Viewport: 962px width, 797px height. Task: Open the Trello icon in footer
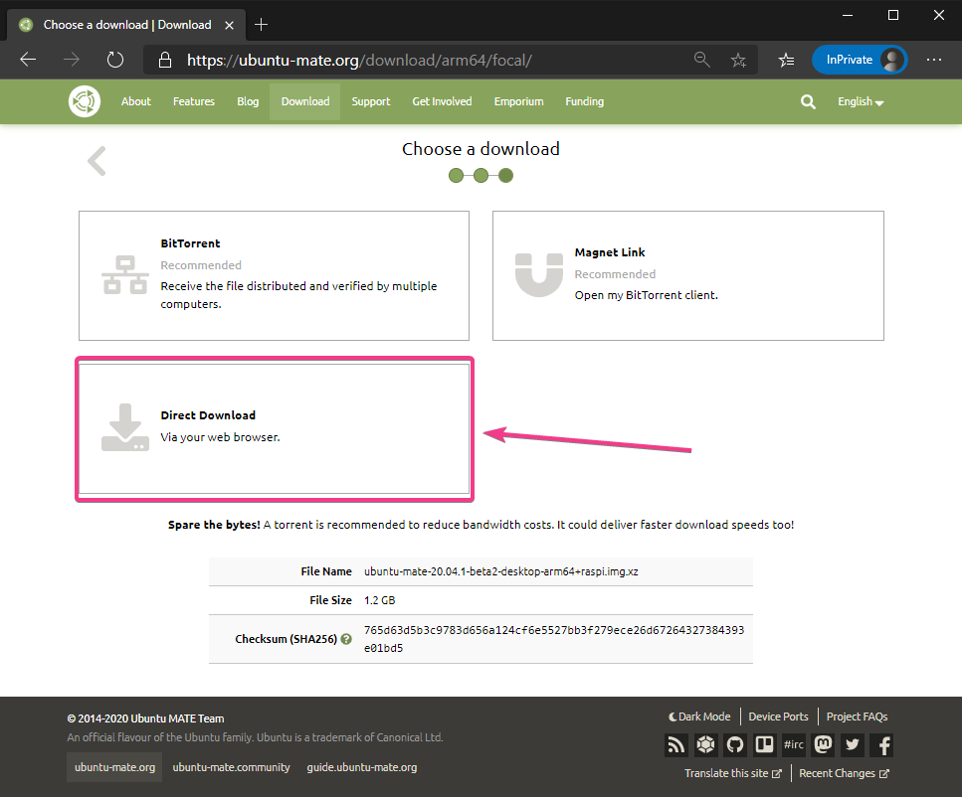[764, 745]
